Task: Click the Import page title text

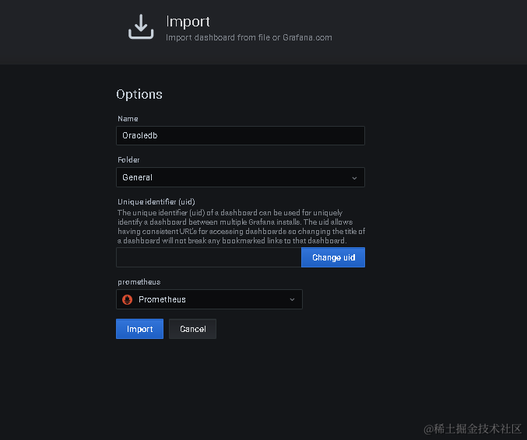Action: pyautogui.click(x=188, y=22)
